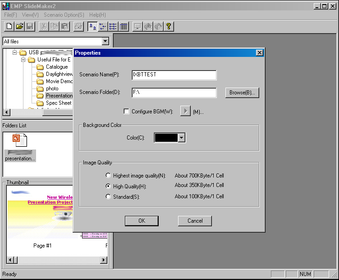Click the Ready status bar text
This screenshot has height=280, width=339.
(x=9, y=274)
